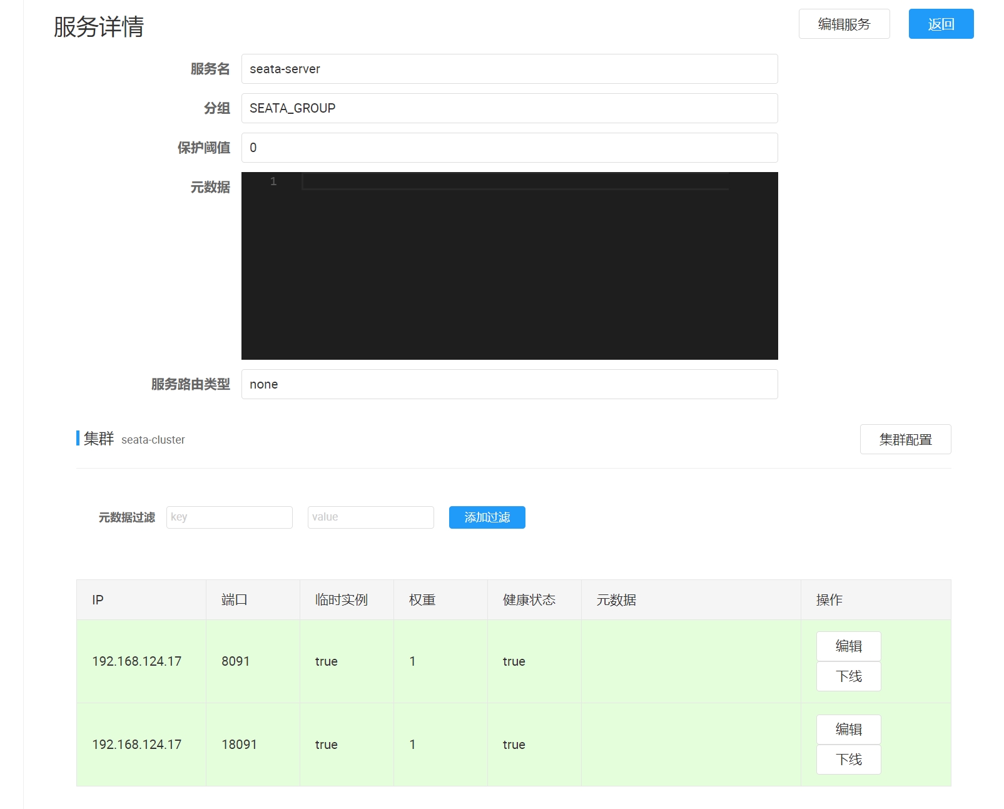Click the 集群 section heading
This screenshot has height=809, width=1004.
pos(99,439)
